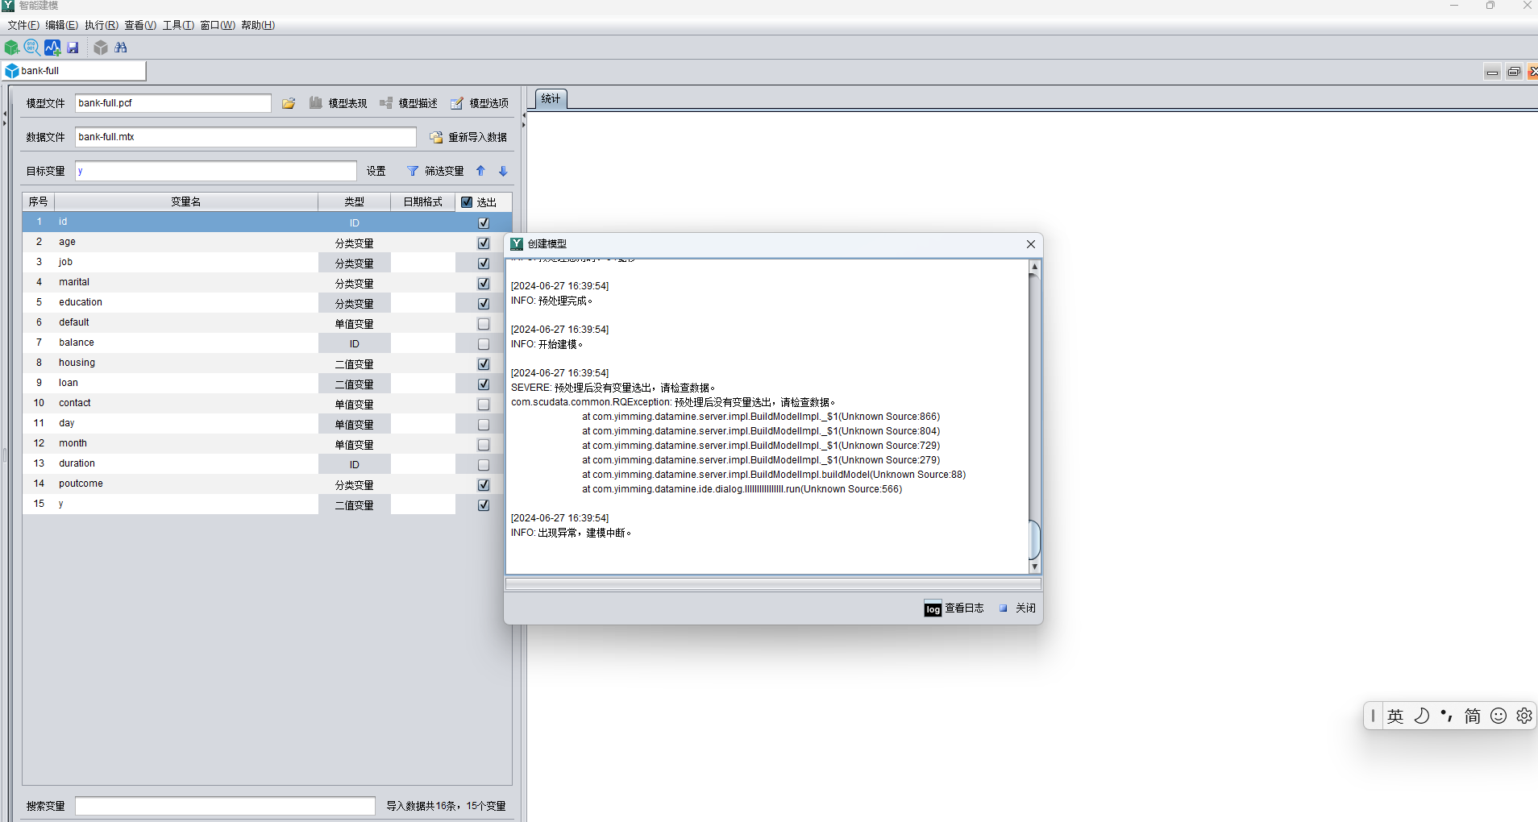
Task: Open the binary data magnifier toolbar tool
Action: (x=32, y=48)
